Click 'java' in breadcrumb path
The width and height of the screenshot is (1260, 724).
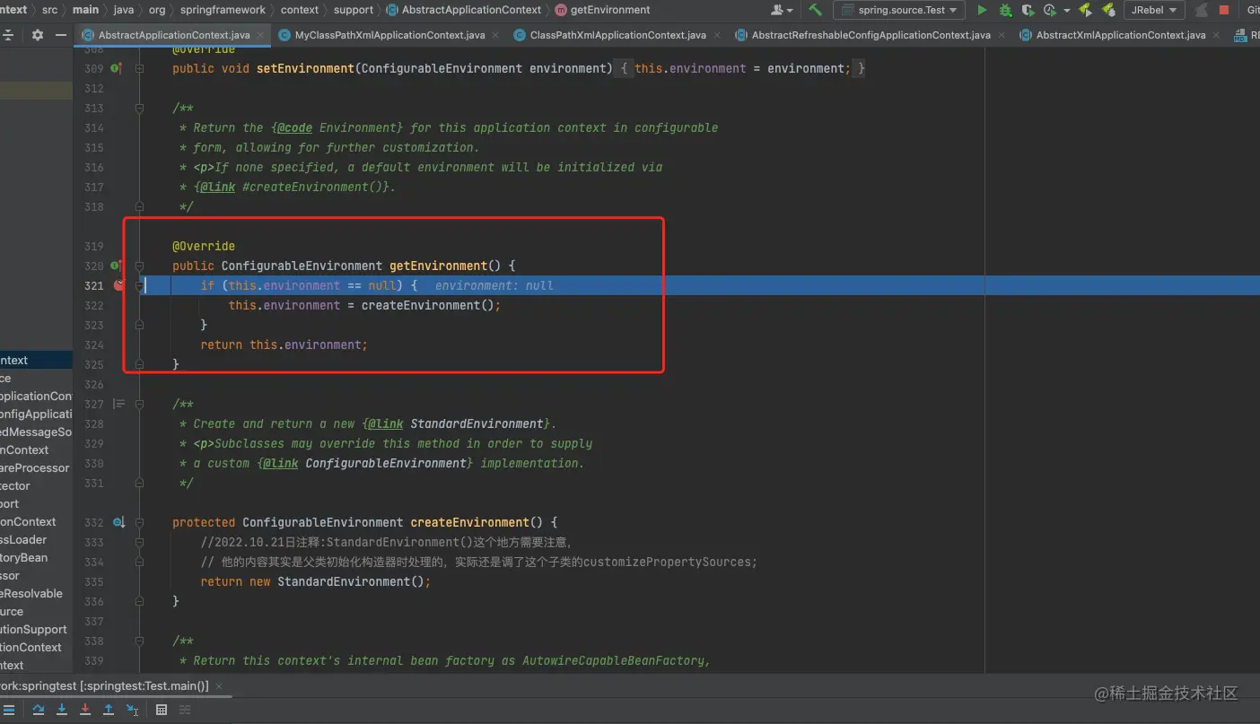click(x=124, y=10)
